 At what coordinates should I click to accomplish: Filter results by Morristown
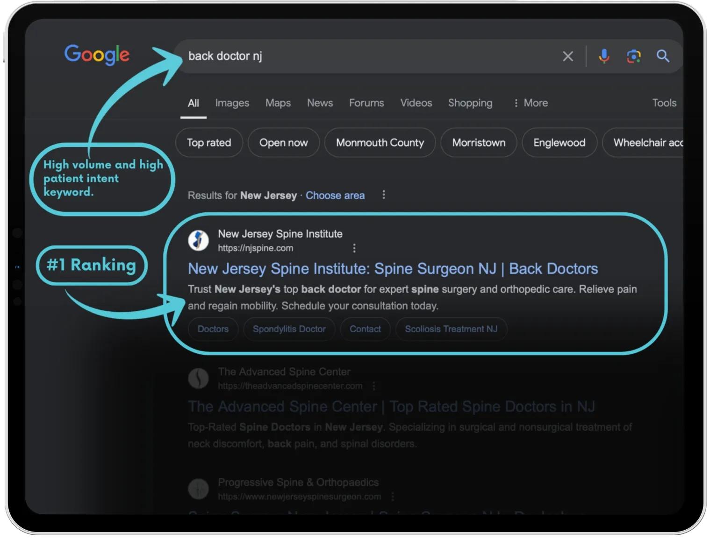point(479,143)
